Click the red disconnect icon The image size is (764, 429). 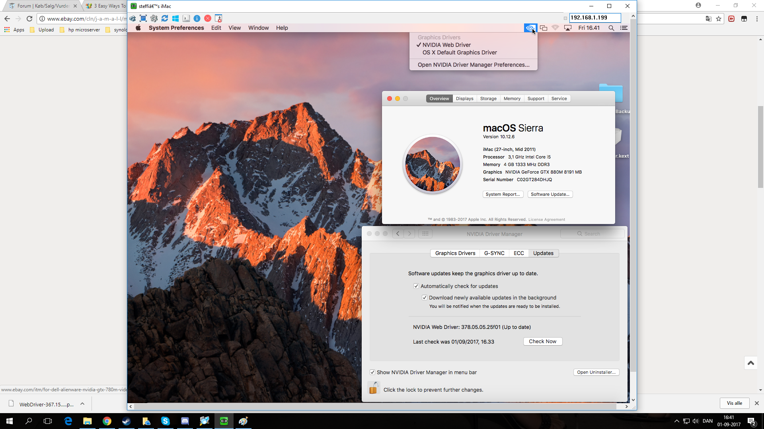point(208,18)
